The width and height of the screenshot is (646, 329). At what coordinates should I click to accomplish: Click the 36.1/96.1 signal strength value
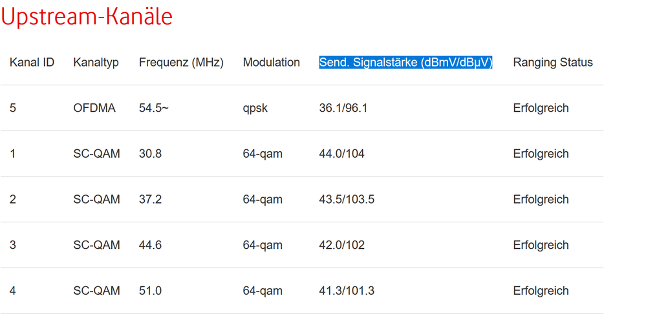pyautogui.click(x=343, y=108)
